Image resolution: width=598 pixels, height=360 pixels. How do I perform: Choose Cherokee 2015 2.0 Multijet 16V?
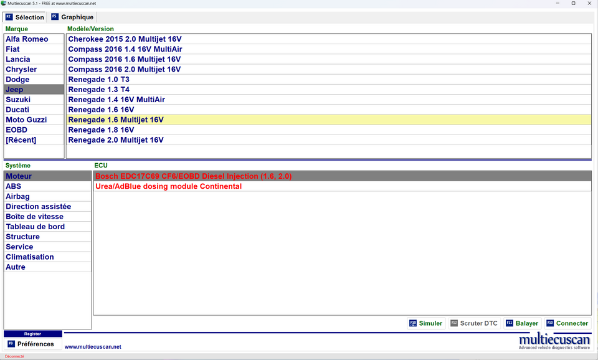click(x=329, y=39)
